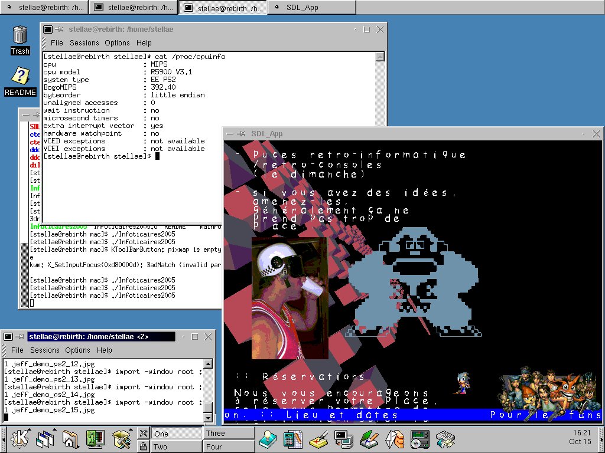This screenshot has width=605, height=453.
Task: Open the KDE K application menu
Action: [19, 439]
